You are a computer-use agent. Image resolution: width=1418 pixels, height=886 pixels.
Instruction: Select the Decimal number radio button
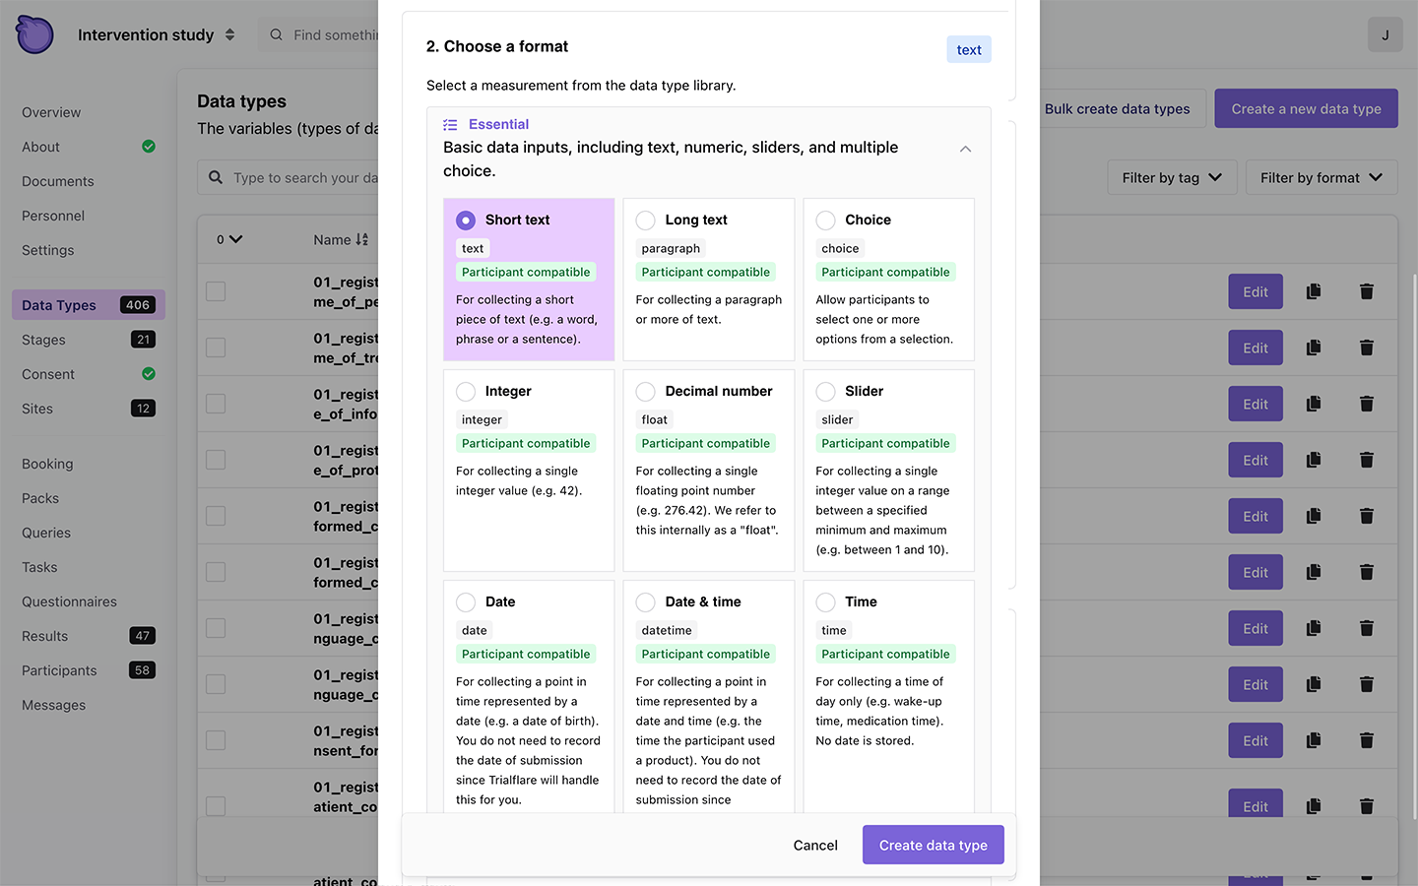click(646, 392)
